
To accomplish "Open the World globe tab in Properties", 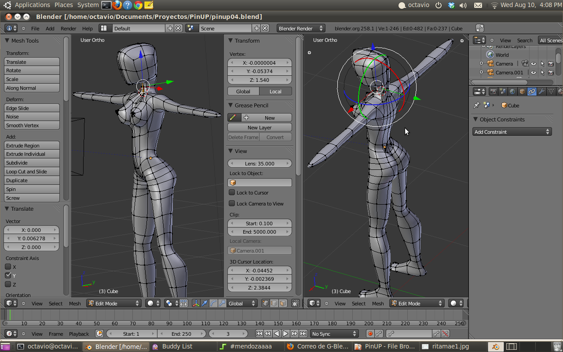I will (512, 92).
